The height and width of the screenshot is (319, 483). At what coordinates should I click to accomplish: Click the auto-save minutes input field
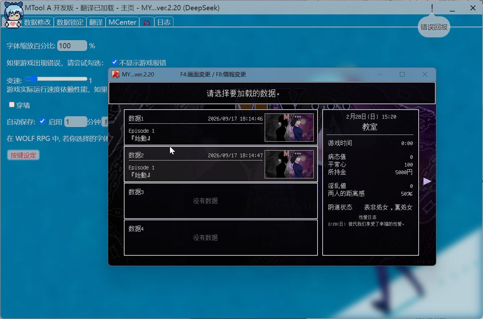coord(76,122)
